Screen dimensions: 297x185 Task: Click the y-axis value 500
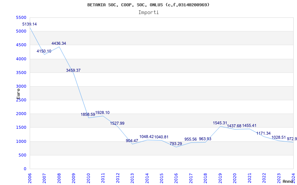23,155
